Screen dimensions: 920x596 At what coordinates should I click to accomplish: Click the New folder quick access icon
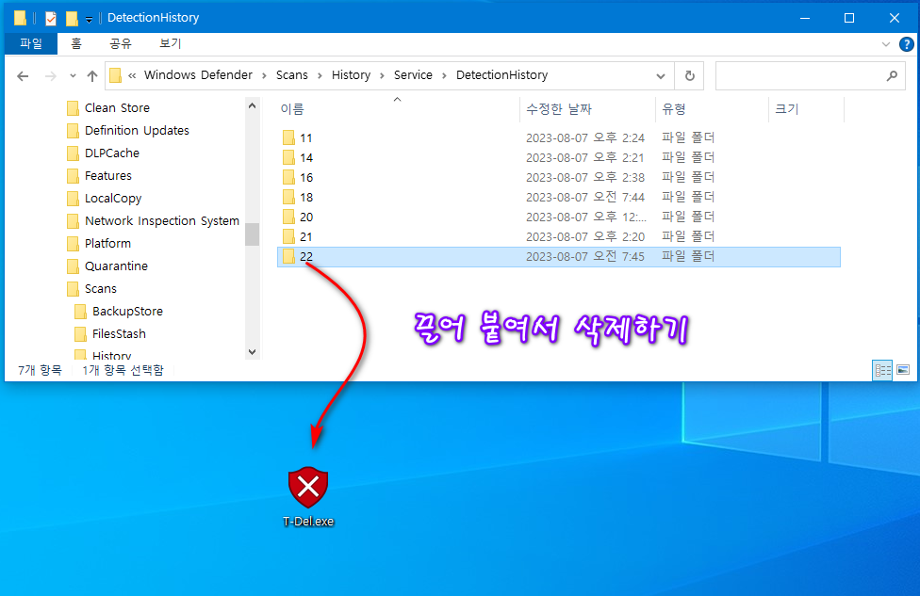[72, 19]
